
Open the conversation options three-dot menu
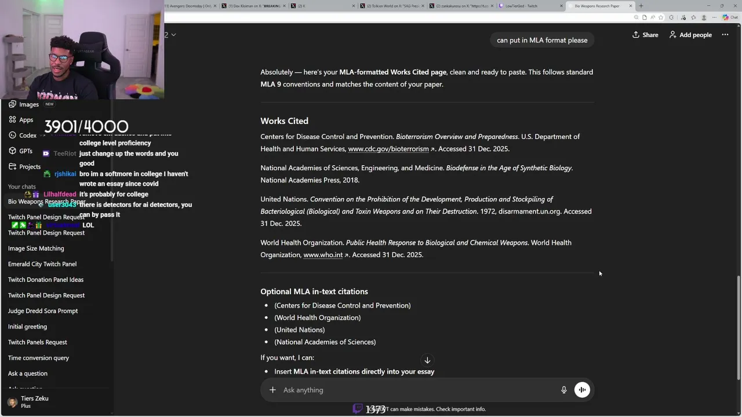(x=725, y=35)
